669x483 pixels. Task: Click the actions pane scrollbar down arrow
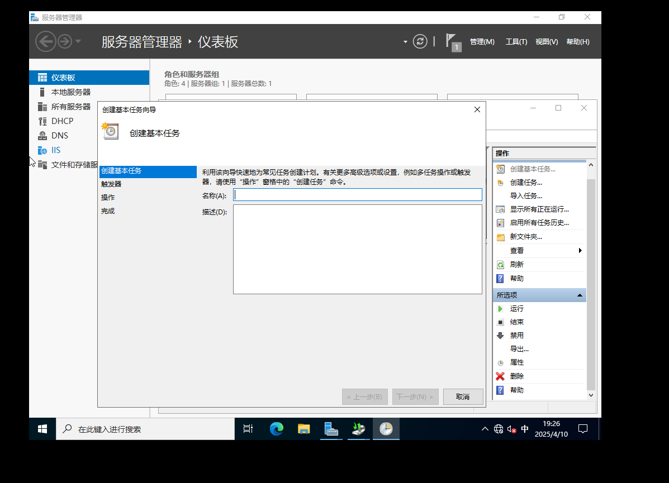point(591,395)
